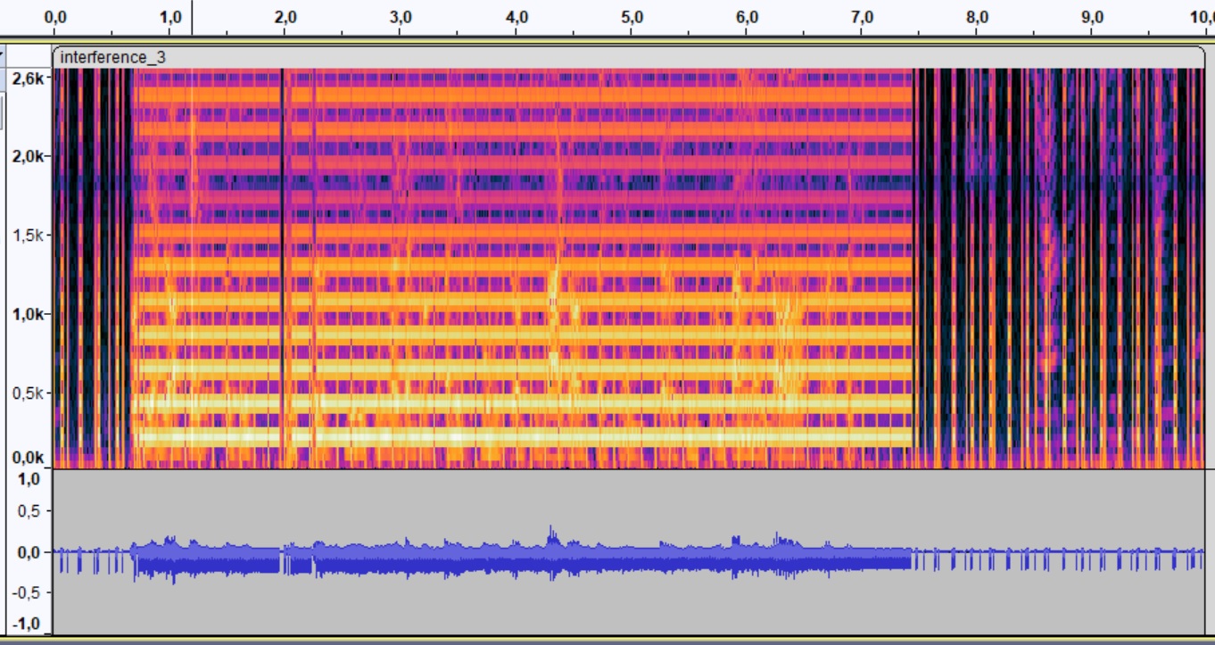Click the 0,5k label on the frequency scale
Image resolution: width=1215 pixels, height=645 pixels.
click(27, 393)
